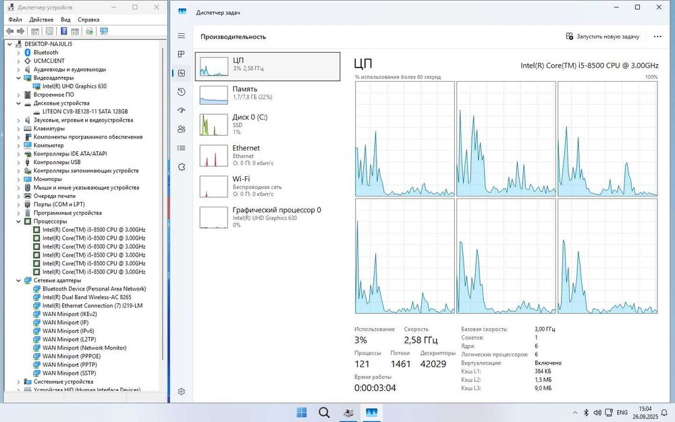Click Task Manager icon on taskbar

pos(371,413)
